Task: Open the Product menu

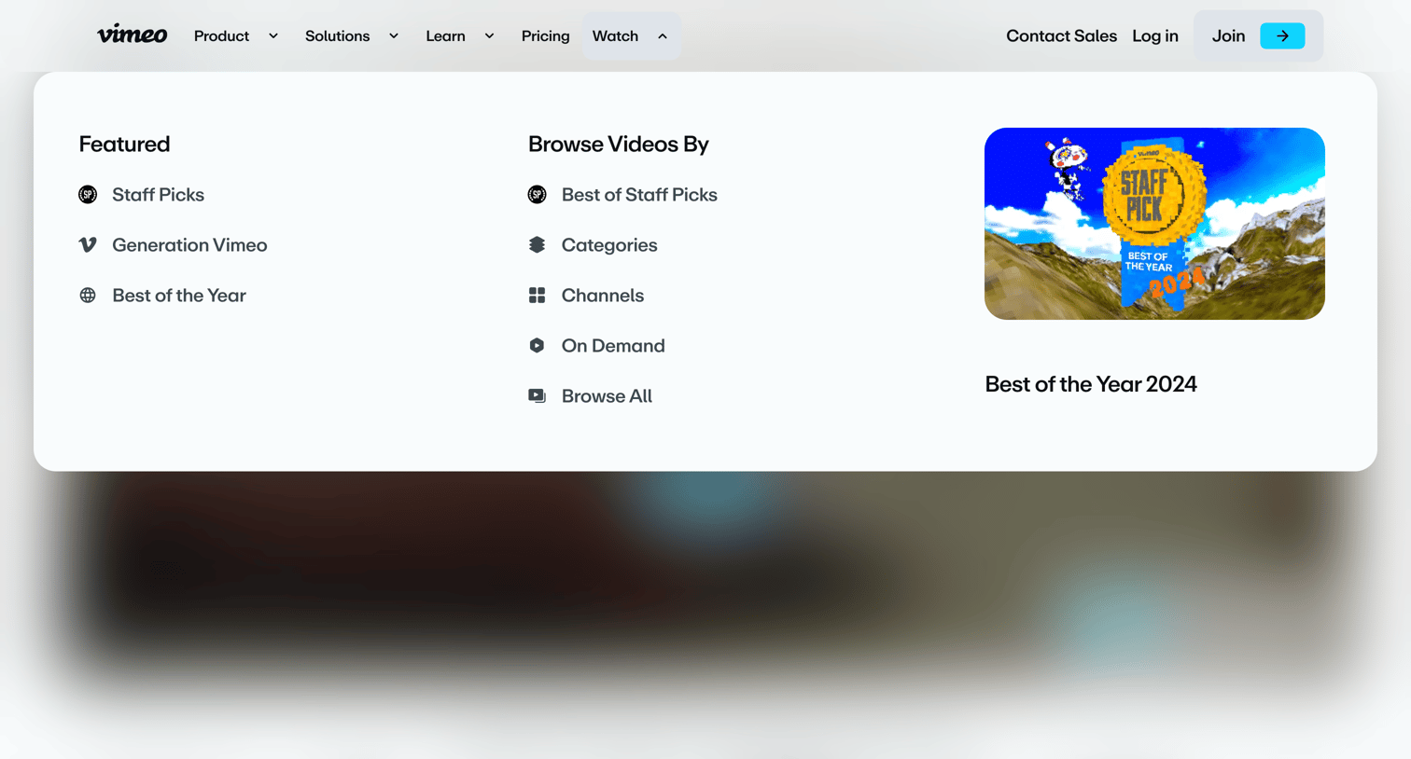Action: click(221, 36)
